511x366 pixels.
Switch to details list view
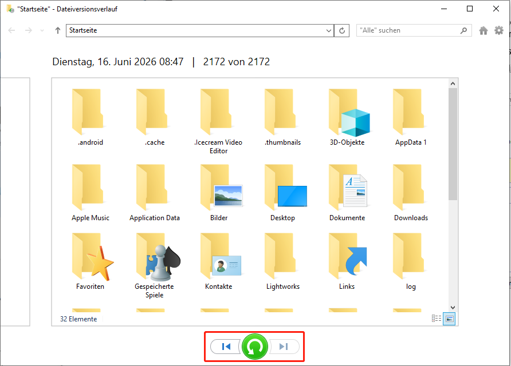[x=437, y=319]
